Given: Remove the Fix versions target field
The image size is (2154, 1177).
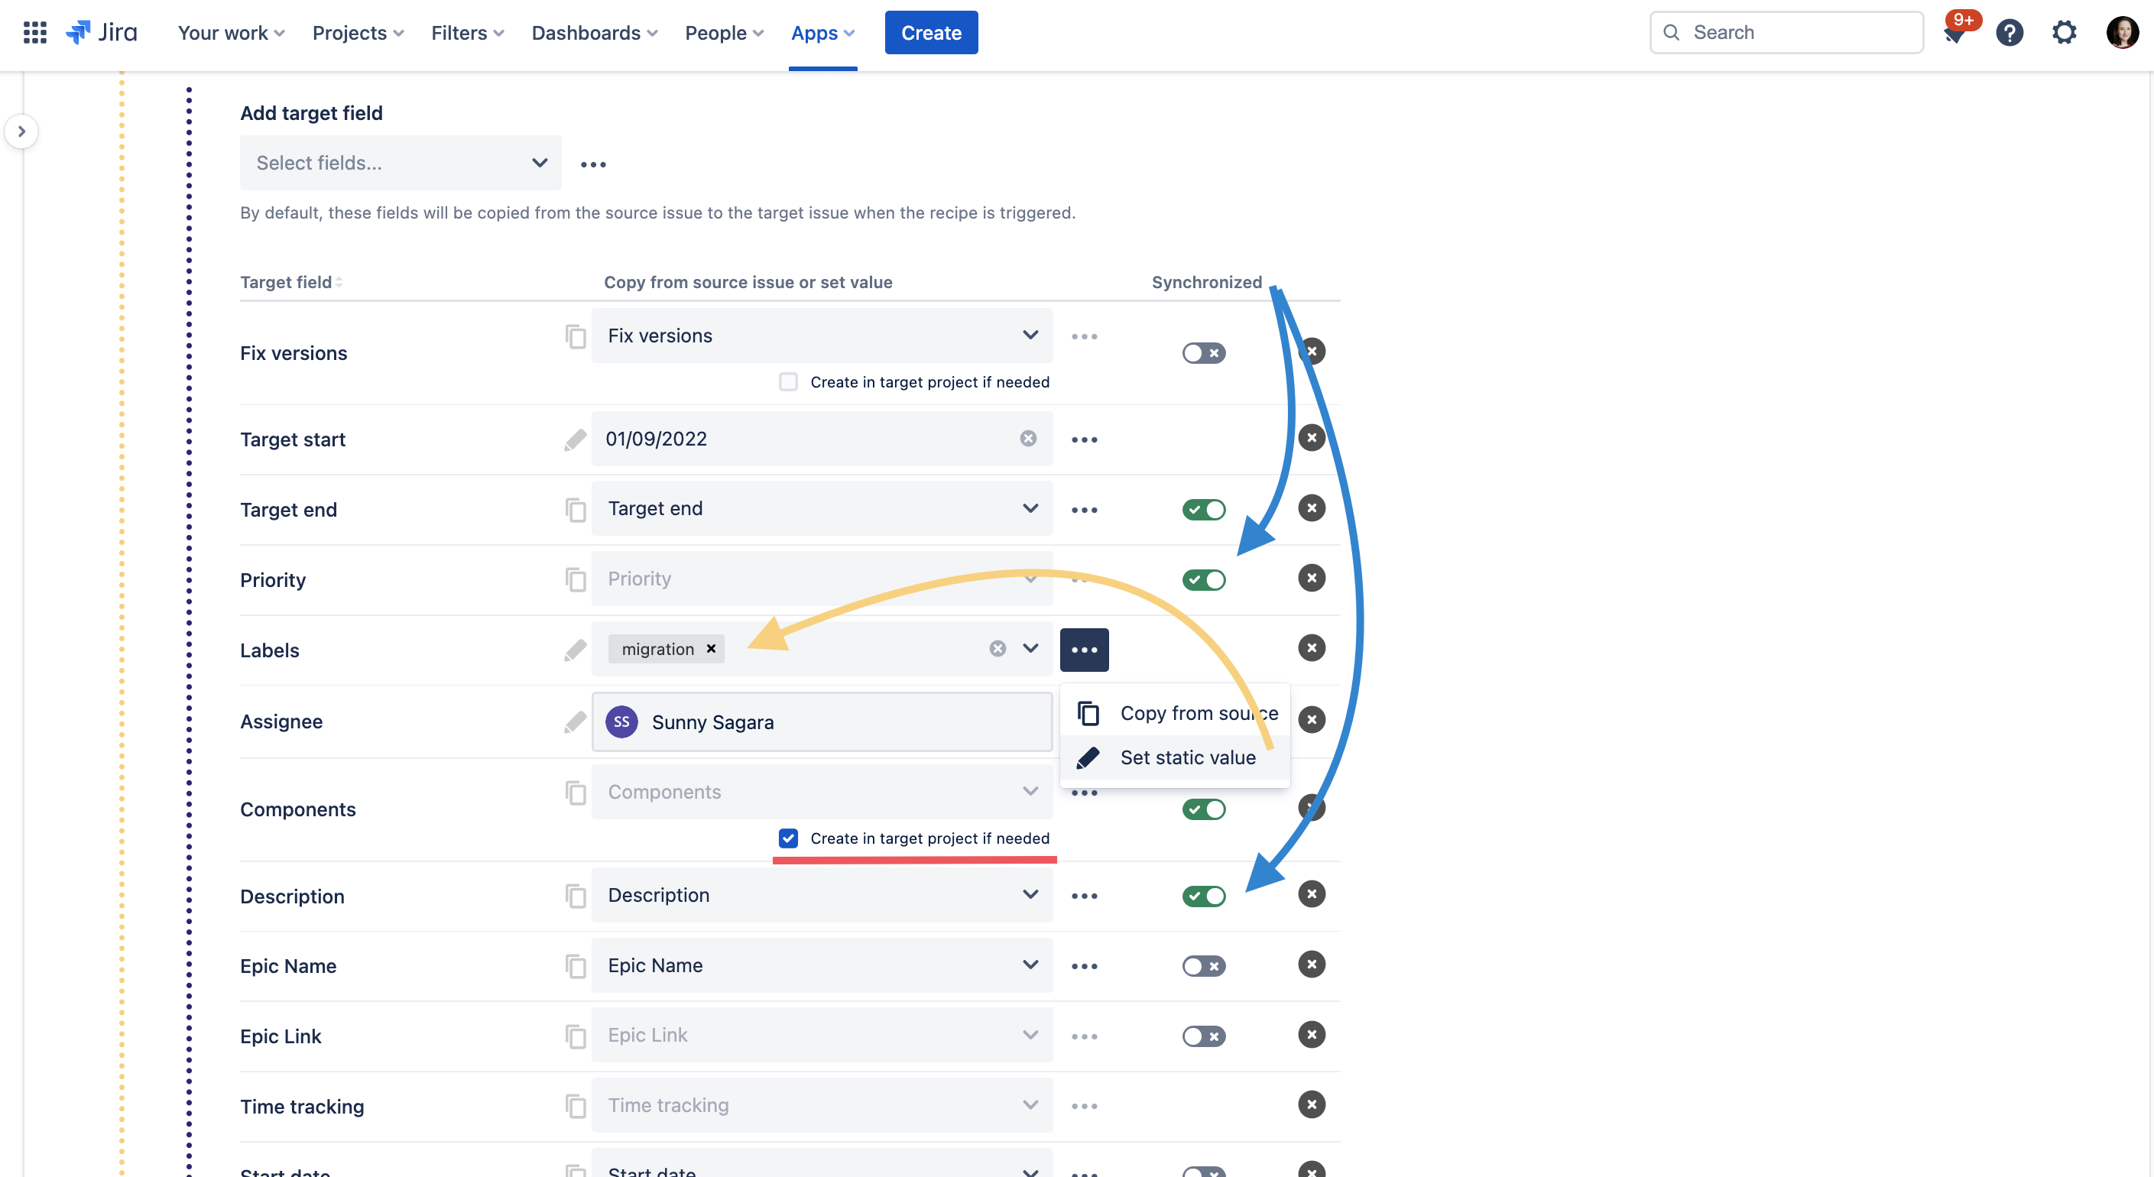Looking at the screenshot, I should (1311, 351).
